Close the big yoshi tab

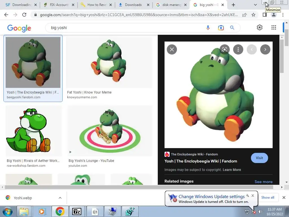[223, 5]
